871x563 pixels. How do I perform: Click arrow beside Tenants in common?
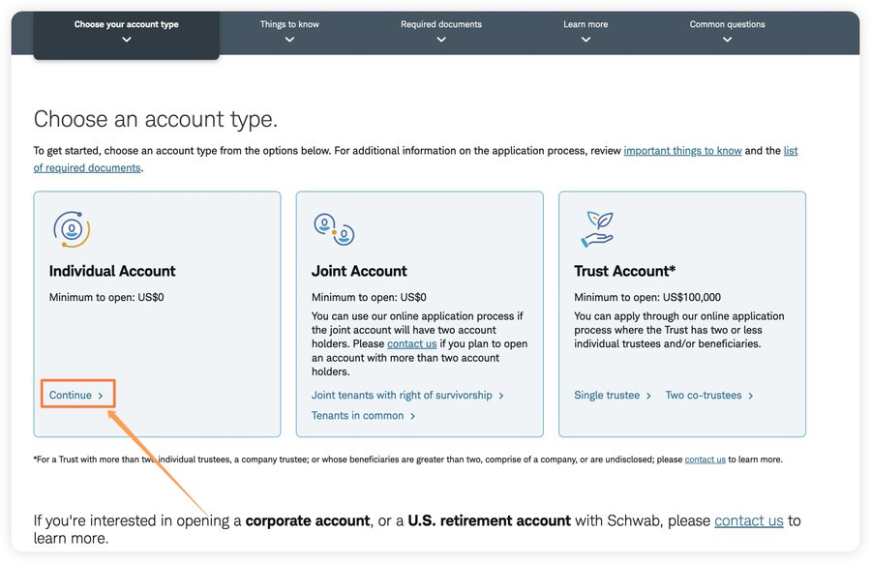pos(412,416)
